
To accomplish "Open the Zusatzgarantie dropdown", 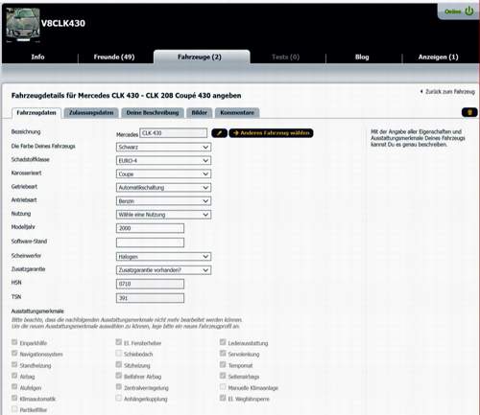I will (x=163, y=270).
